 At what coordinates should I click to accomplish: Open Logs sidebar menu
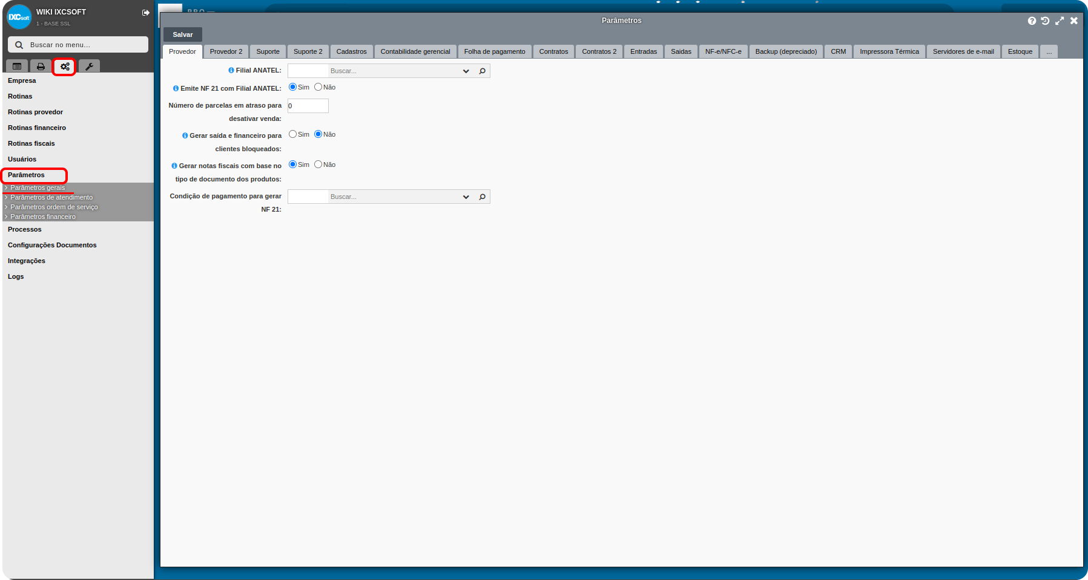click(16, 276)
